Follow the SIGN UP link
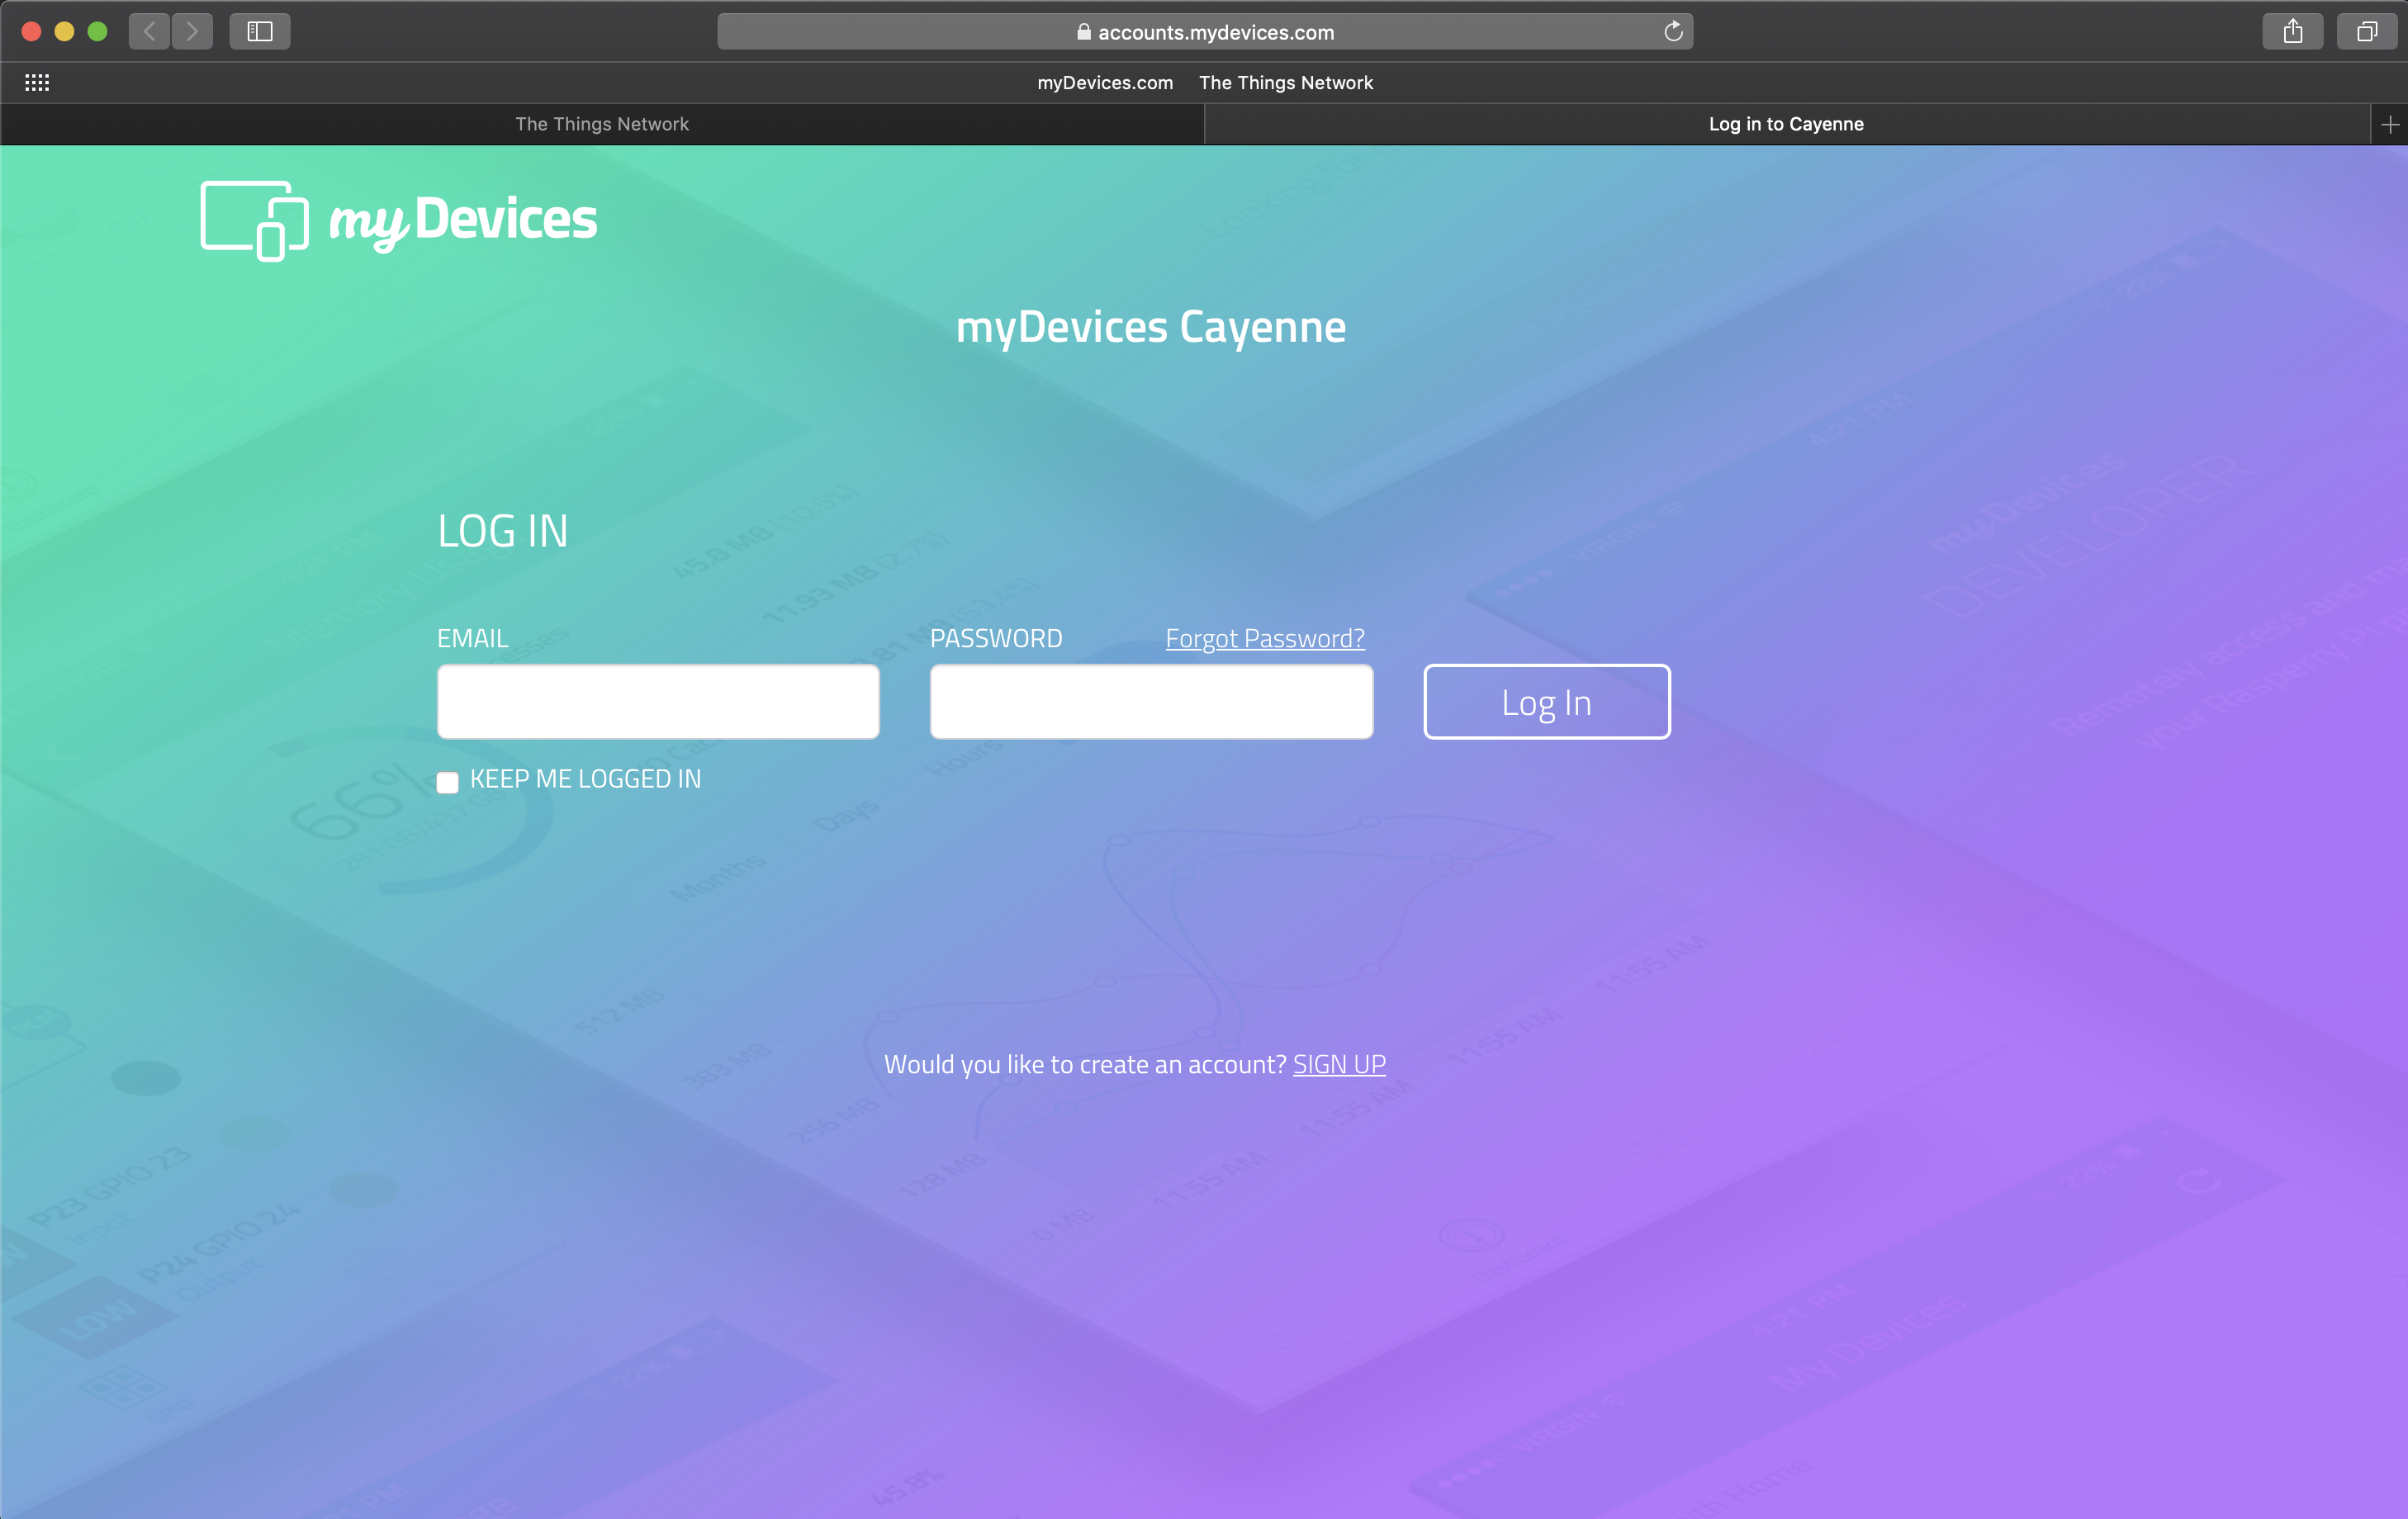This screenshot has width=2408, height=1519. click(x=1339, y=1064)
